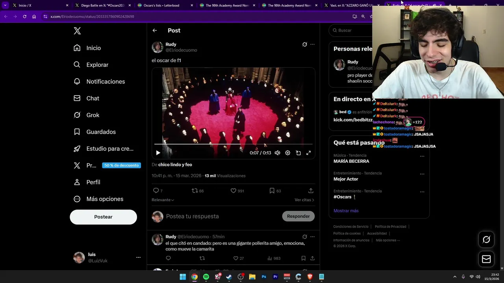
Task: Switch to Oscars's lists Letterboxd tab
Action: (x=165, y=6)
